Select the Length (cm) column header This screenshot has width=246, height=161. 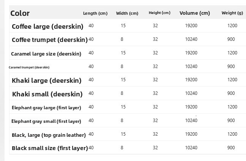coord(95,13)
